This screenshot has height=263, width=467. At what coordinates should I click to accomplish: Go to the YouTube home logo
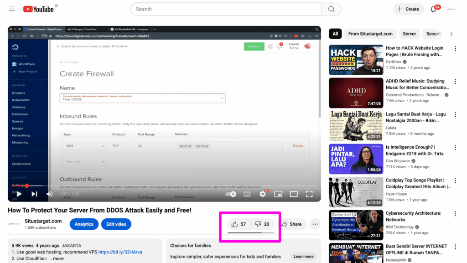pyautogui.click(x=38, y=9)
